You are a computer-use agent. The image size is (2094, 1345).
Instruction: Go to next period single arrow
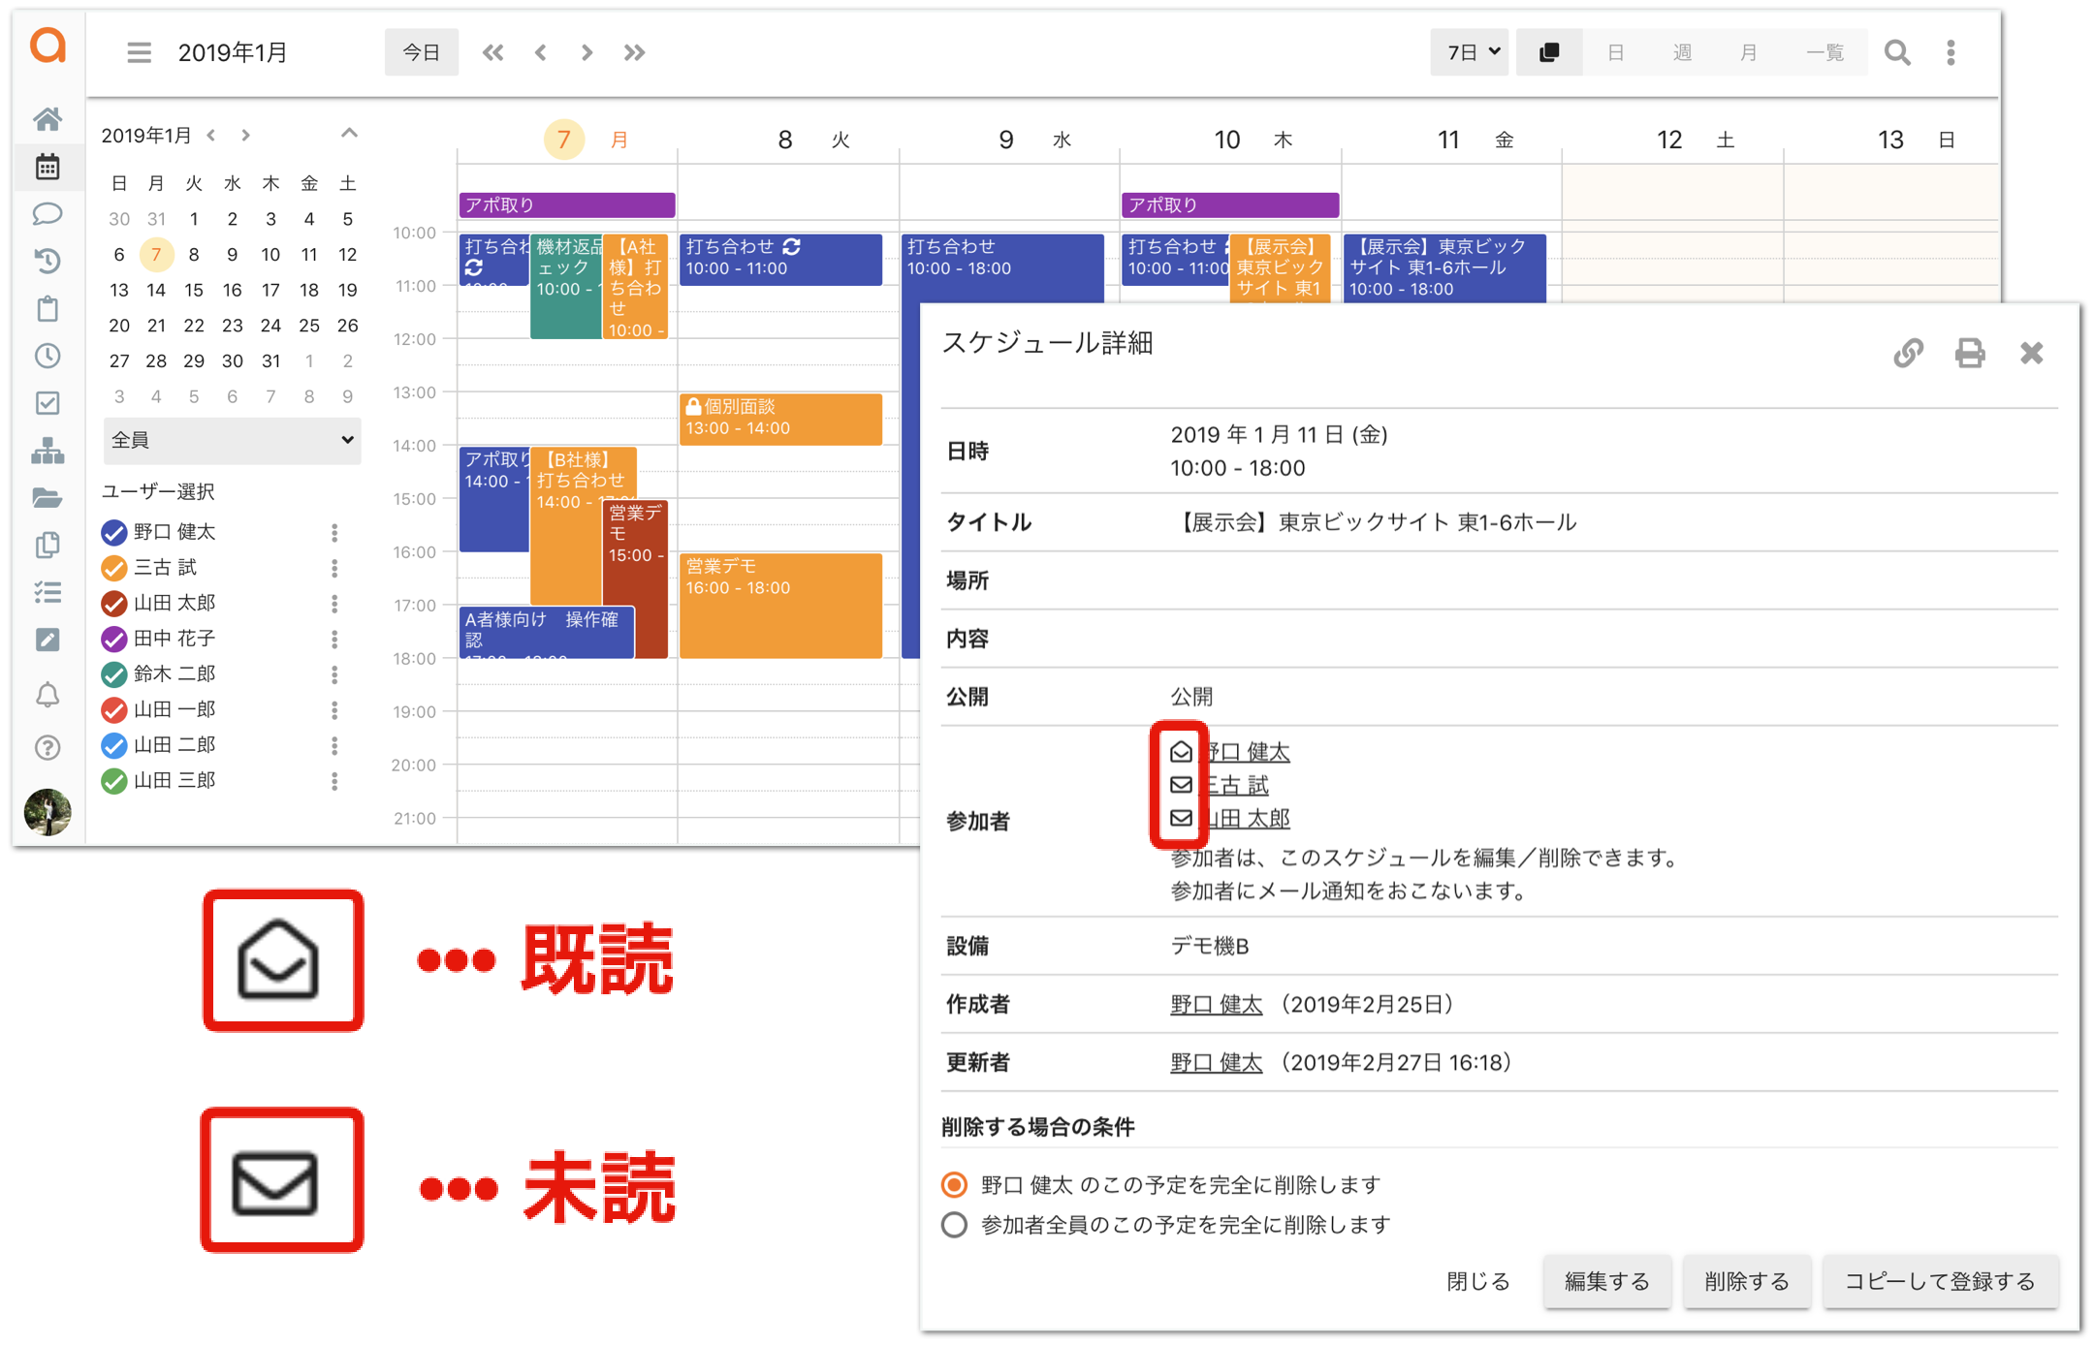coord(587,52)
